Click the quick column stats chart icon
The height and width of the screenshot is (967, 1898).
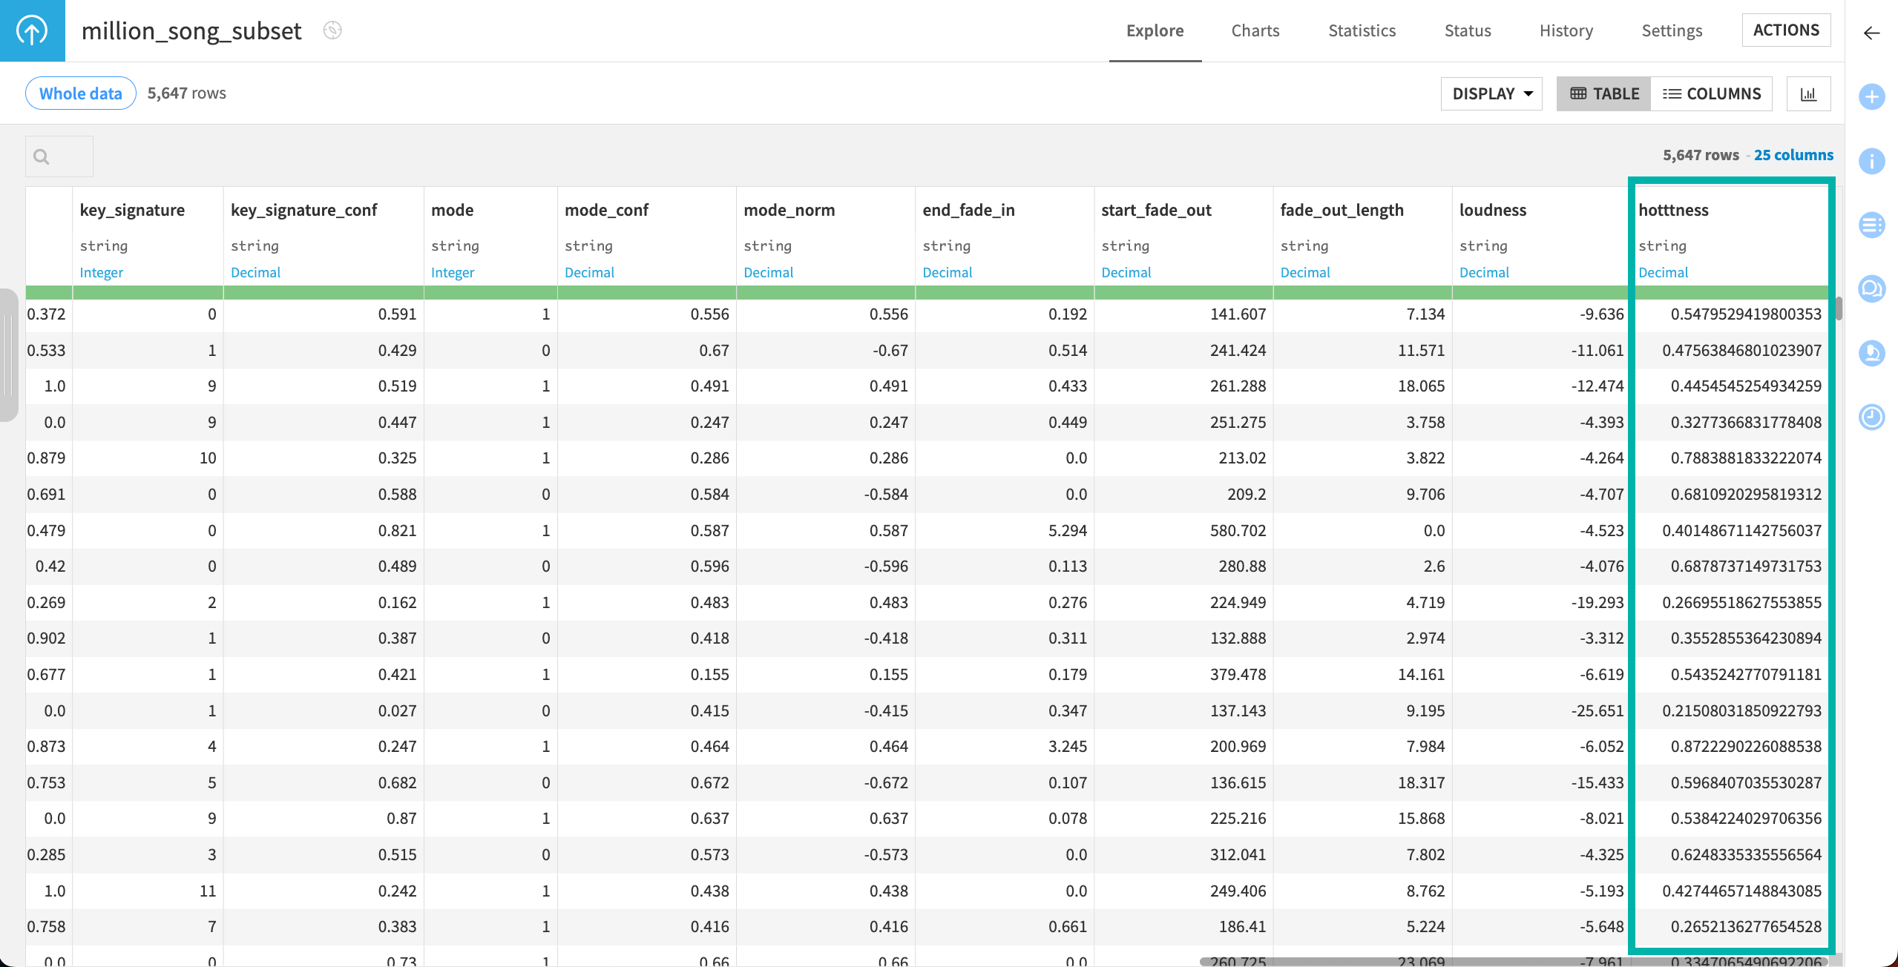click(1808, 94)
